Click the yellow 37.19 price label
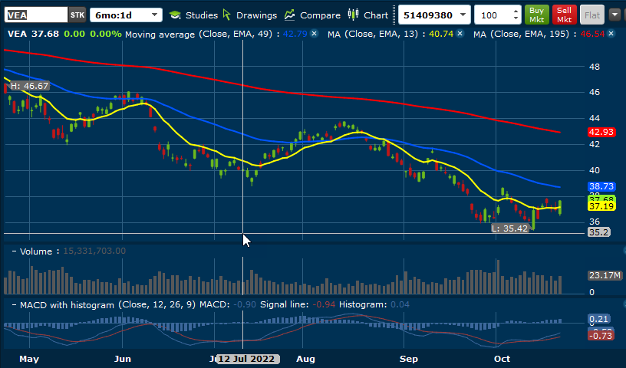626x368 pixels. 601,206
